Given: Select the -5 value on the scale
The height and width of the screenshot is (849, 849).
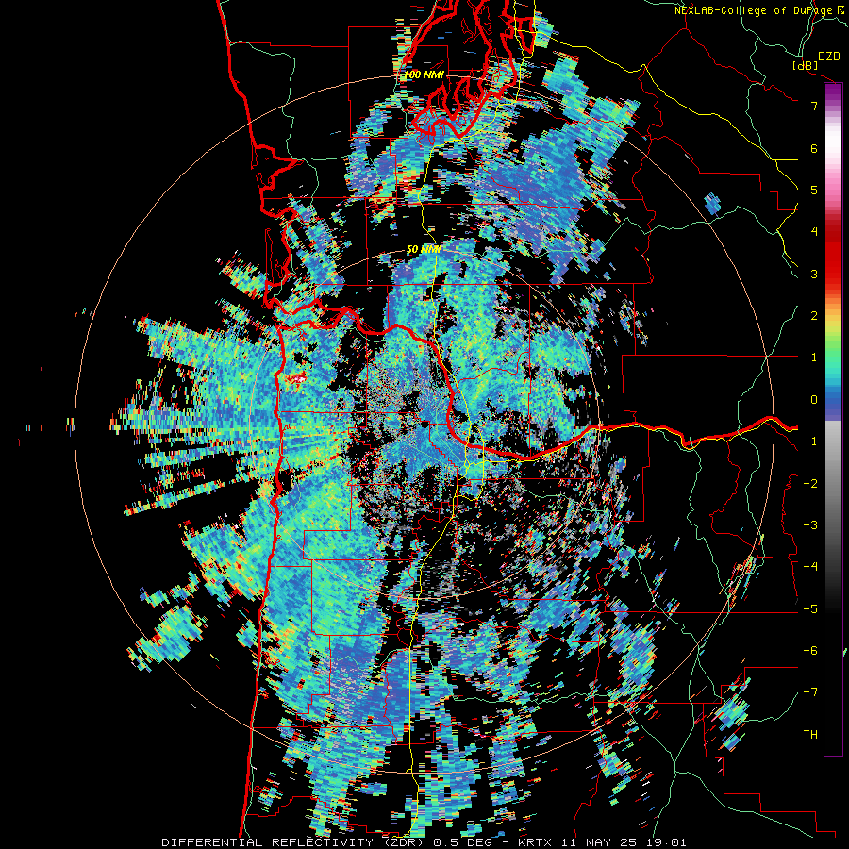Looking at the screenshot, I should click(810, 608).
